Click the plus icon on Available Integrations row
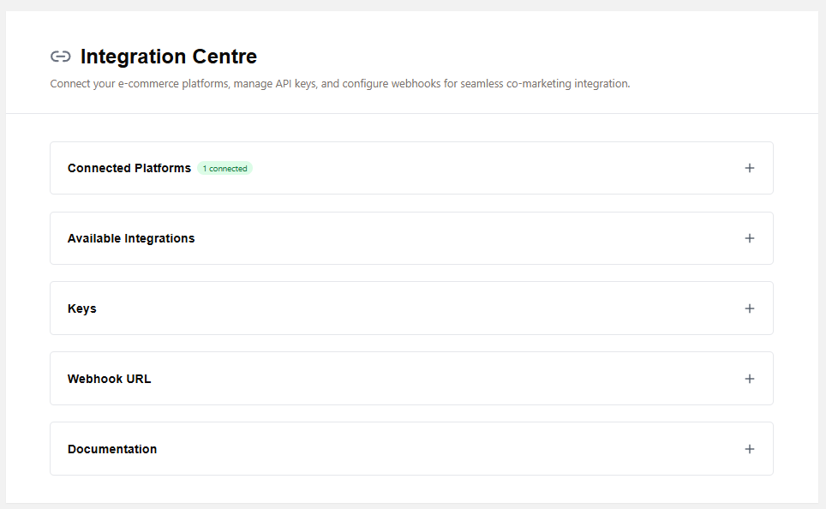The image size is (826, 509). point(750,238)
